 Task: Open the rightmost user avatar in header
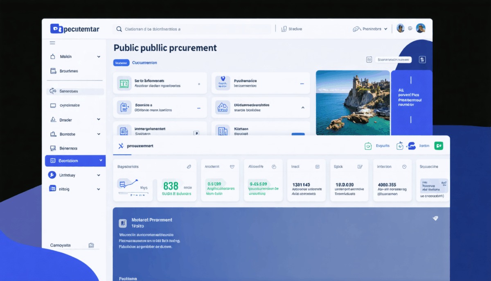421,28
